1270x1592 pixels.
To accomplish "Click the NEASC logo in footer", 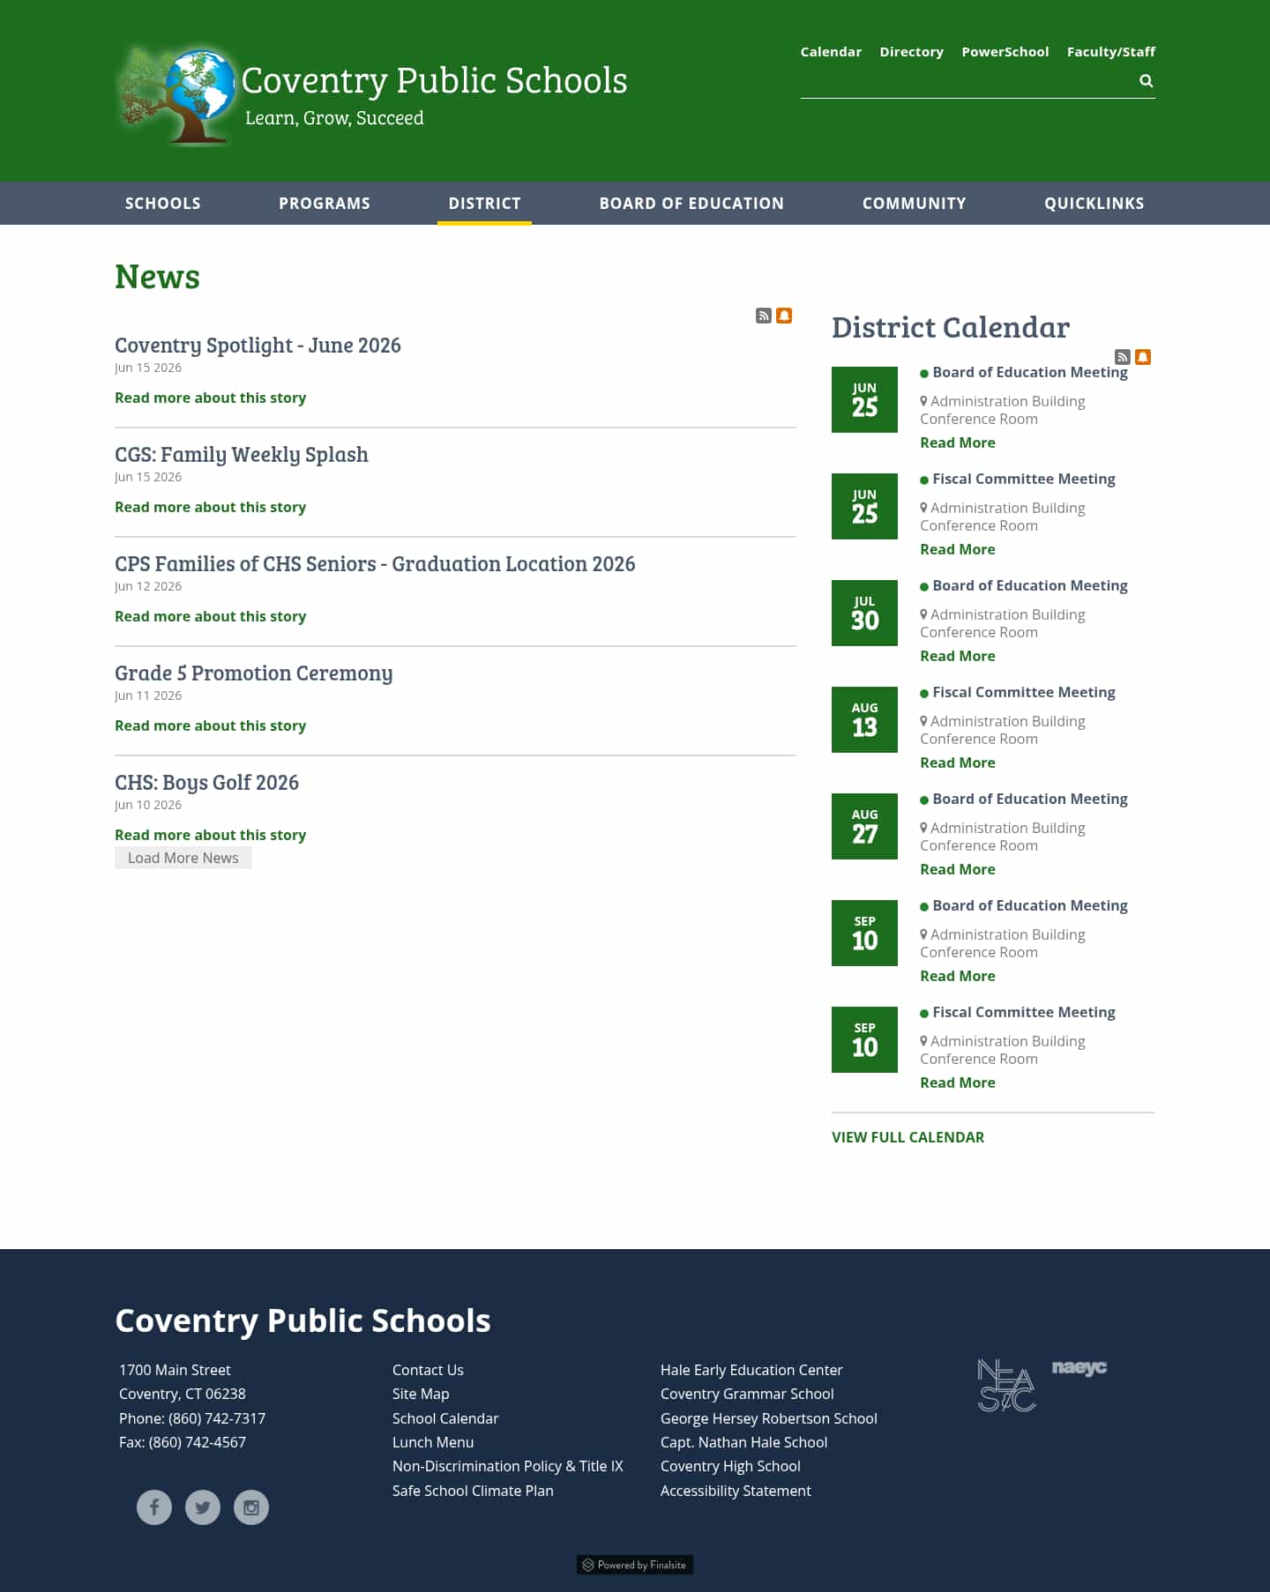I will pyautogui.click(x=1006, y=1386).
